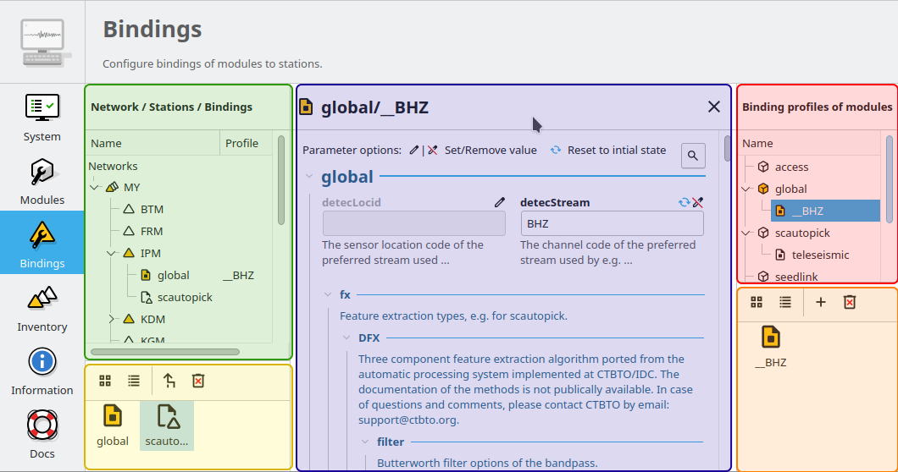898x472 pixels.
Task: Open the System tab in sidebar
Action: click(42, 118)
